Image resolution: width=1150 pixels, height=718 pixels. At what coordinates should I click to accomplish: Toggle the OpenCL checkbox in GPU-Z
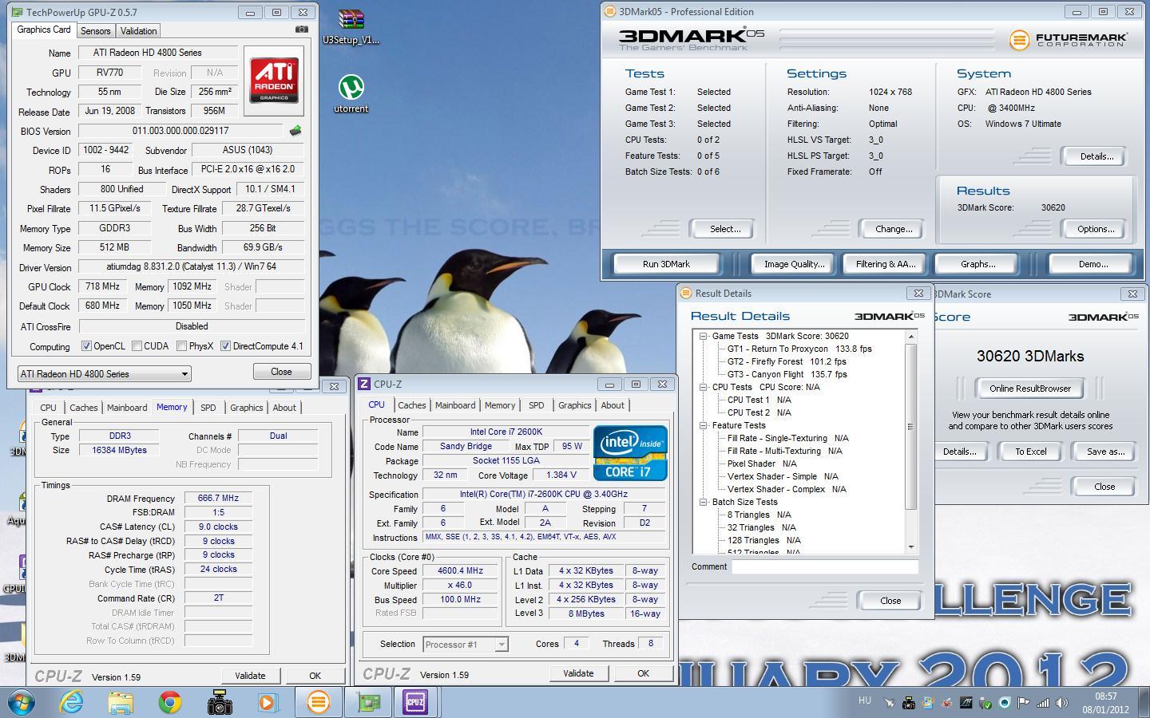[86, 345]
